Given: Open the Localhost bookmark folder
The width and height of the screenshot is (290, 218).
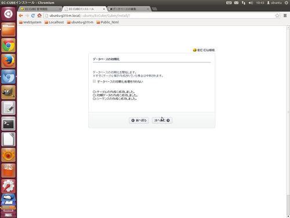Looking at the screenshot, I should (54, 22).
